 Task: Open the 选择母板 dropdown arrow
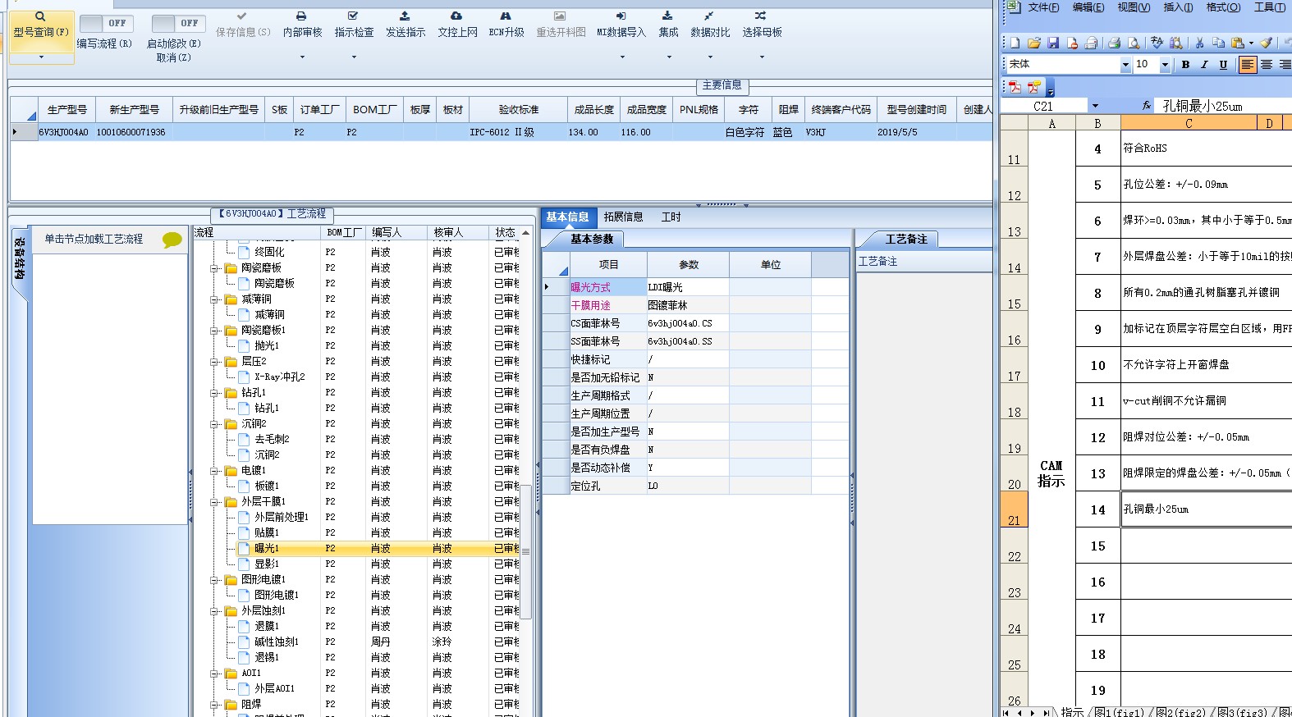(762, 57)
